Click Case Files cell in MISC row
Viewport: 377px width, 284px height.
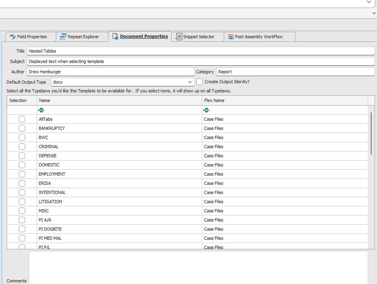point(285,211)
